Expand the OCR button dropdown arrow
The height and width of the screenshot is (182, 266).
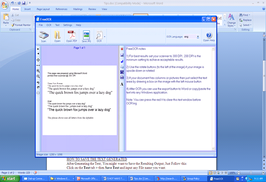[x=105, y=37]
